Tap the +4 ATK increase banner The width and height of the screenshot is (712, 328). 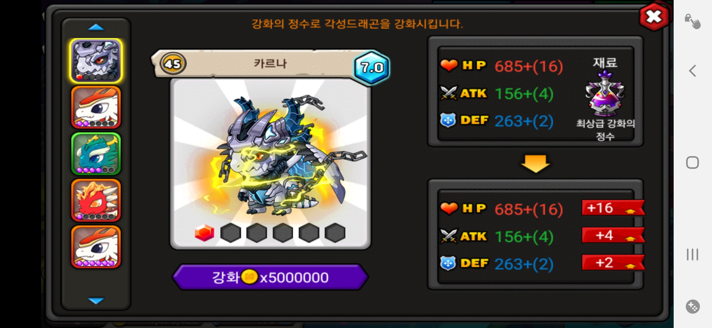tap(613, 235)
